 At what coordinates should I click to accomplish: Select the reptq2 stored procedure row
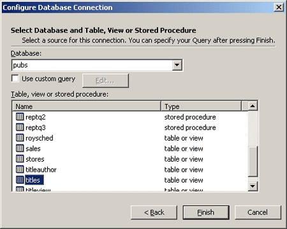130,117
